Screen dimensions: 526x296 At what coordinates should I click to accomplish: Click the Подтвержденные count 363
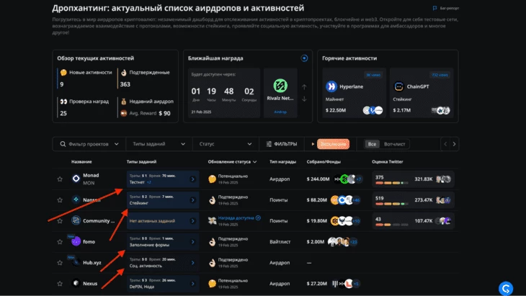125,84
